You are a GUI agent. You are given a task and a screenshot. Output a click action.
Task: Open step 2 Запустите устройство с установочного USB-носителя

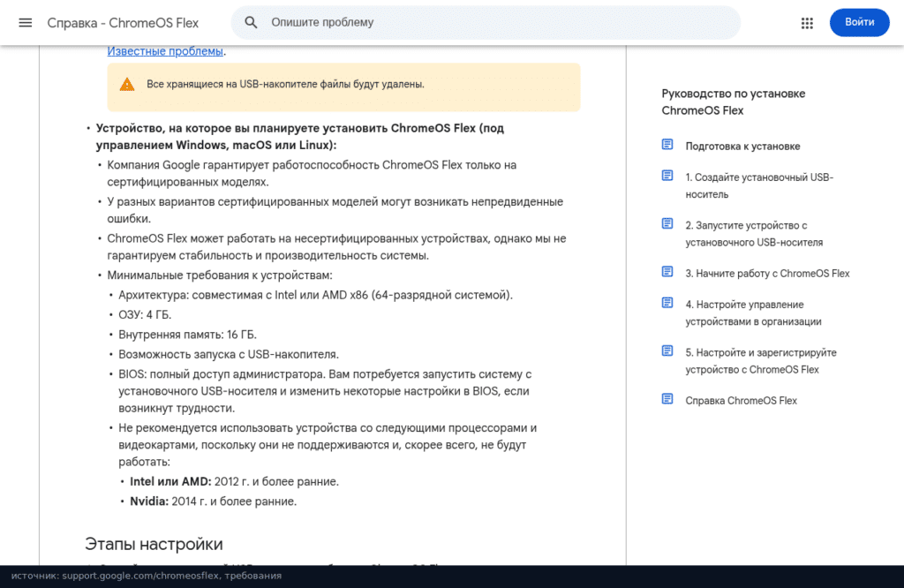[x=754, y=233]
